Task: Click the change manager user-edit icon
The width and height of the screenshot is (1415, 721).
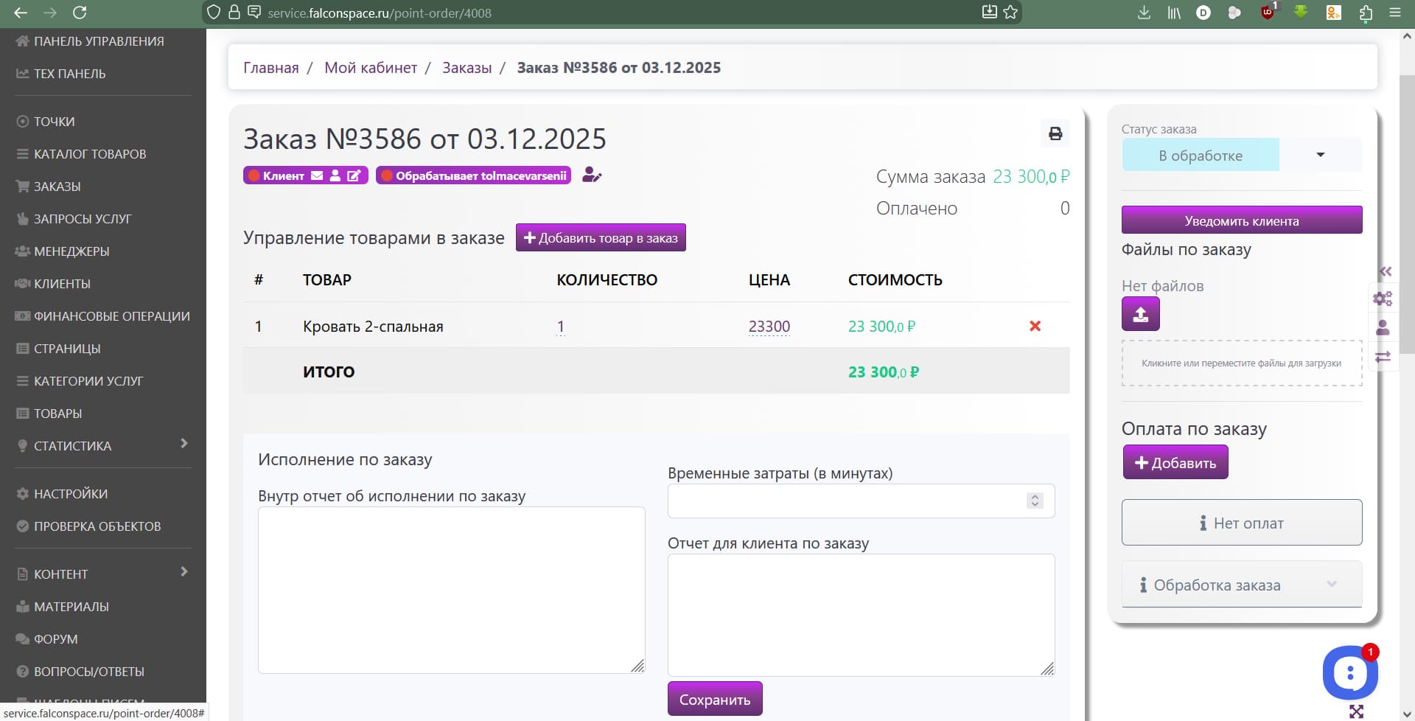Action: click(x=592, y=175)
